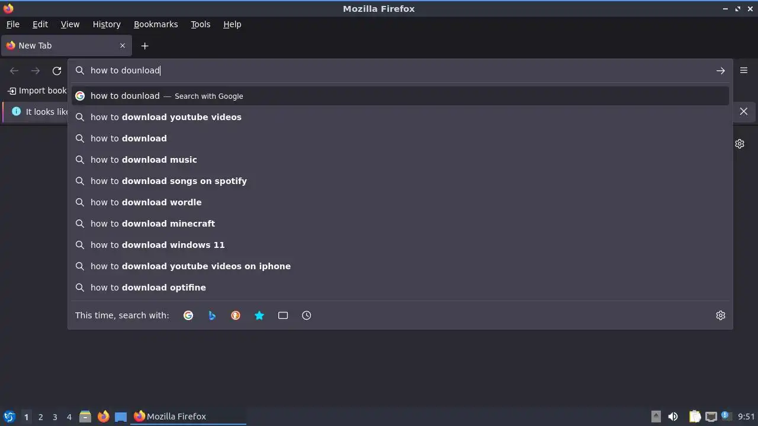758x426 pixels.
Task: Choose suggestion 'how to download minecraft'
Action: click(x=400, y=224)
